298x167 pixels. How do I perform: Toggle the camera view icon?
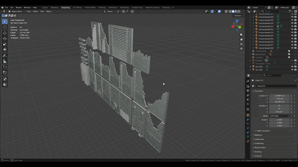pyautogui.click(x=241, y=44)
